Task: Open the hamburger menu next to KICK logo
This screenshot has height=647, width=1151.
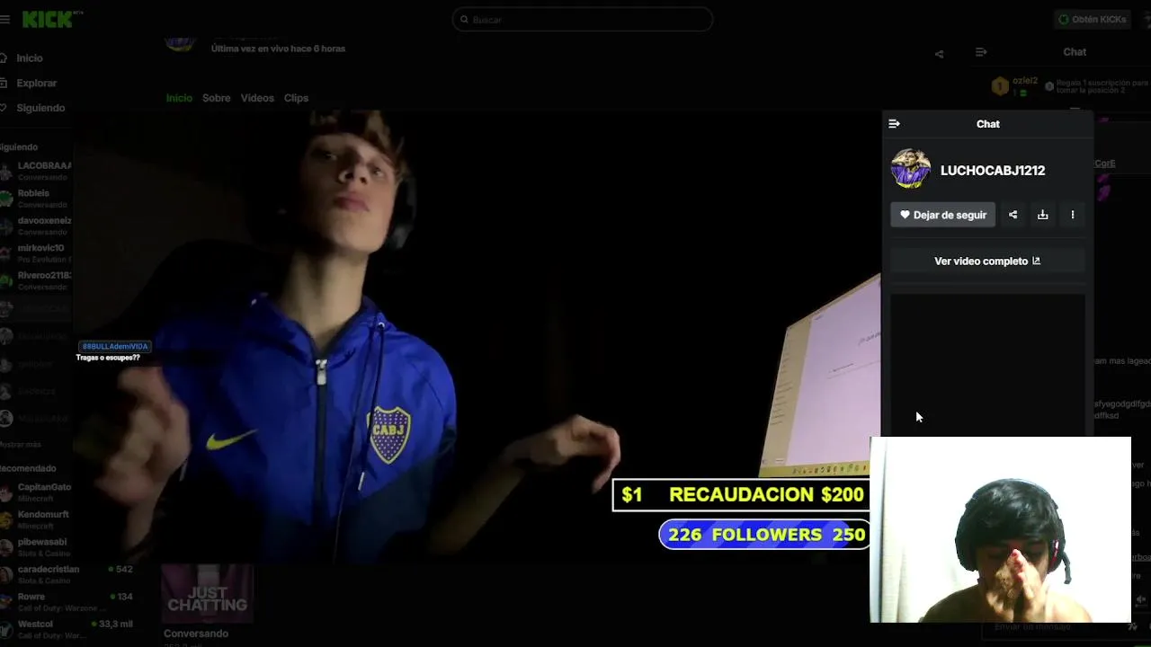Action: pos(5,19)
